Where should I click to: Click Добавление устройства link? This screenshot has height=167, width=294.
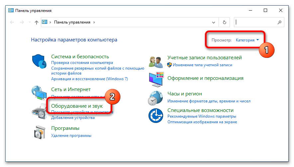tap(73, 118)
